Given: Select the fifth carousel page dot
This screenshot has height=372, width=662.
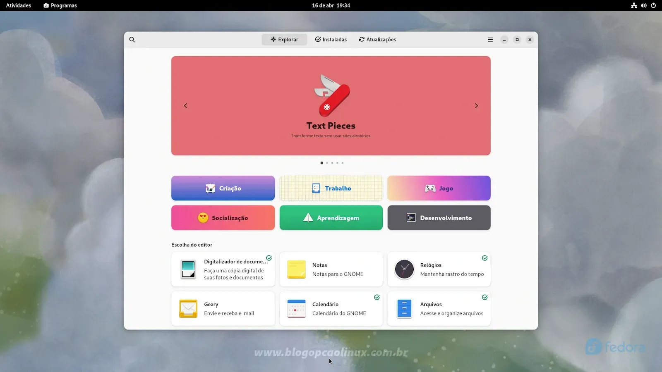Looking at the screenshot, I should tap(343, 163).
